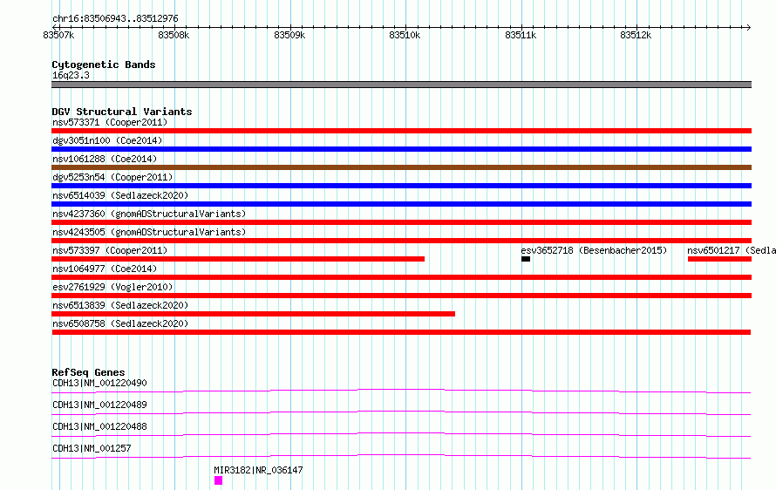Select nsv1061288 (Coe2014) label
This screenshot has width=776, height=490.
tap(105, 159)
